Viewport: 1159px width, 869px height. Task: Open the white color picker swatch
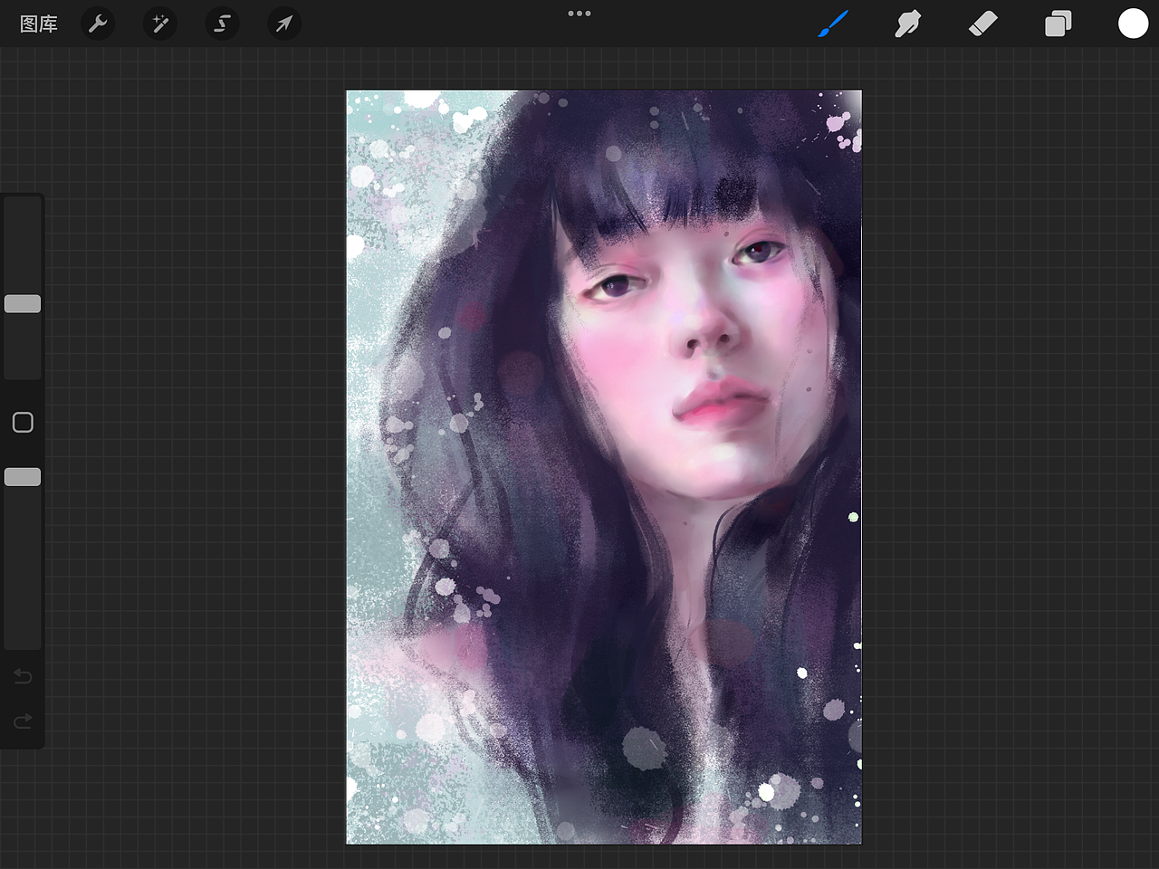[1133, 24]
